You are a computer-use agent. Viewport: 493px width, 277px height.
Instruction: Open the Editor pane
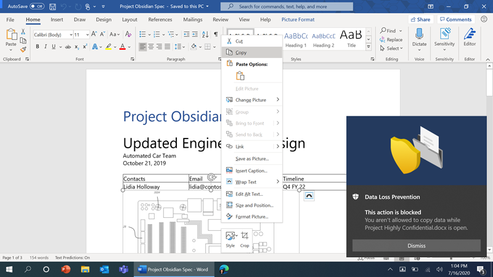click(470, 37)
